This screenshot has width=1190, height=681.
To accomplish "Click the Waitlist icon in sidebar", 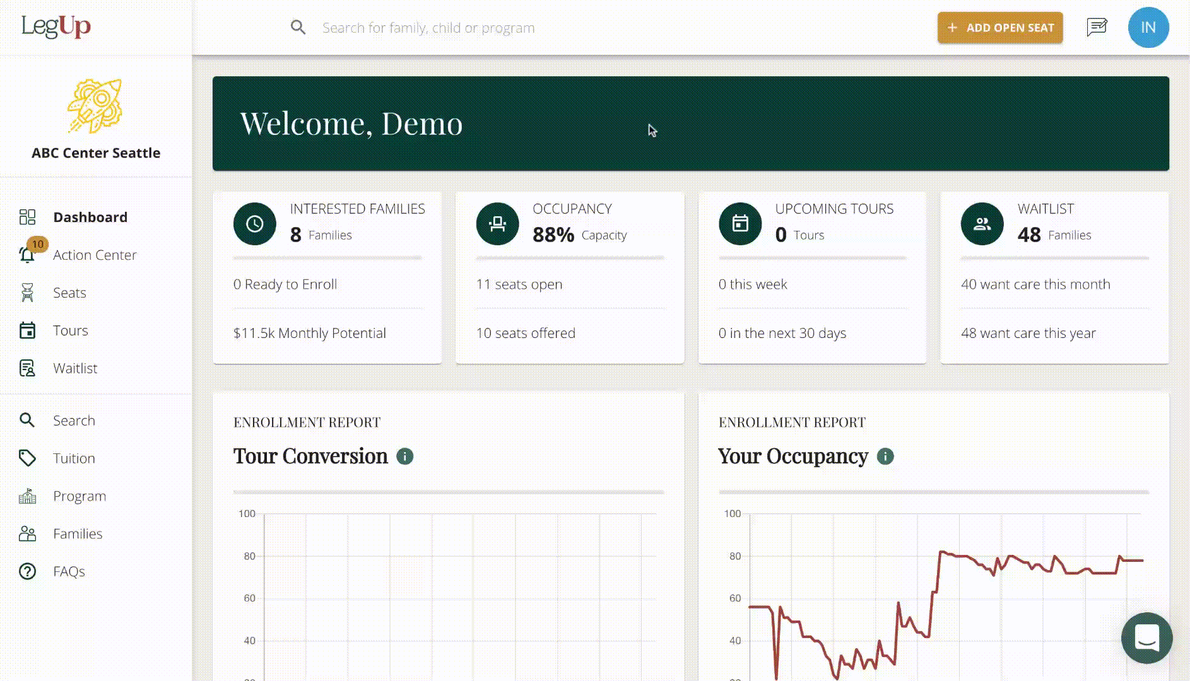I will point(27,368).
